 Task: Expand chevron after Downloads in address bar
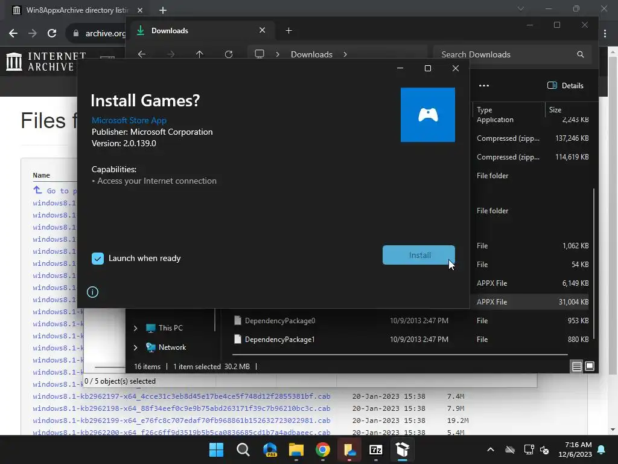[x=345, y=54]
